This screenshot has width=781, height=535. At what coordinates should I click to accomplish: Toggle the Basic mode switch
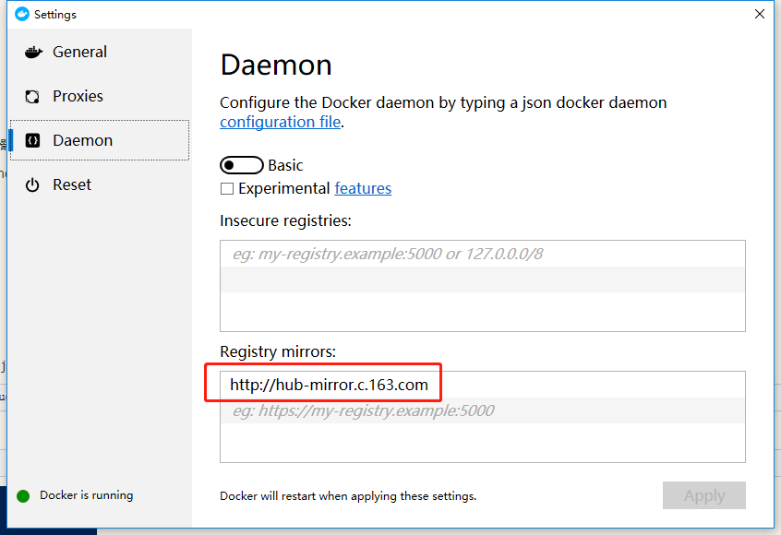click(242, 165)
